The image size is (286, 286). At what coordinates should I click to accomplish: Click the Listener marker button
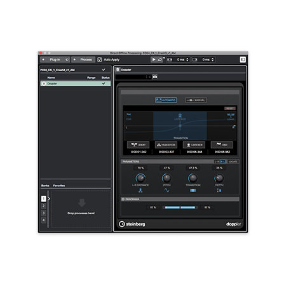(x=194, y=145)
